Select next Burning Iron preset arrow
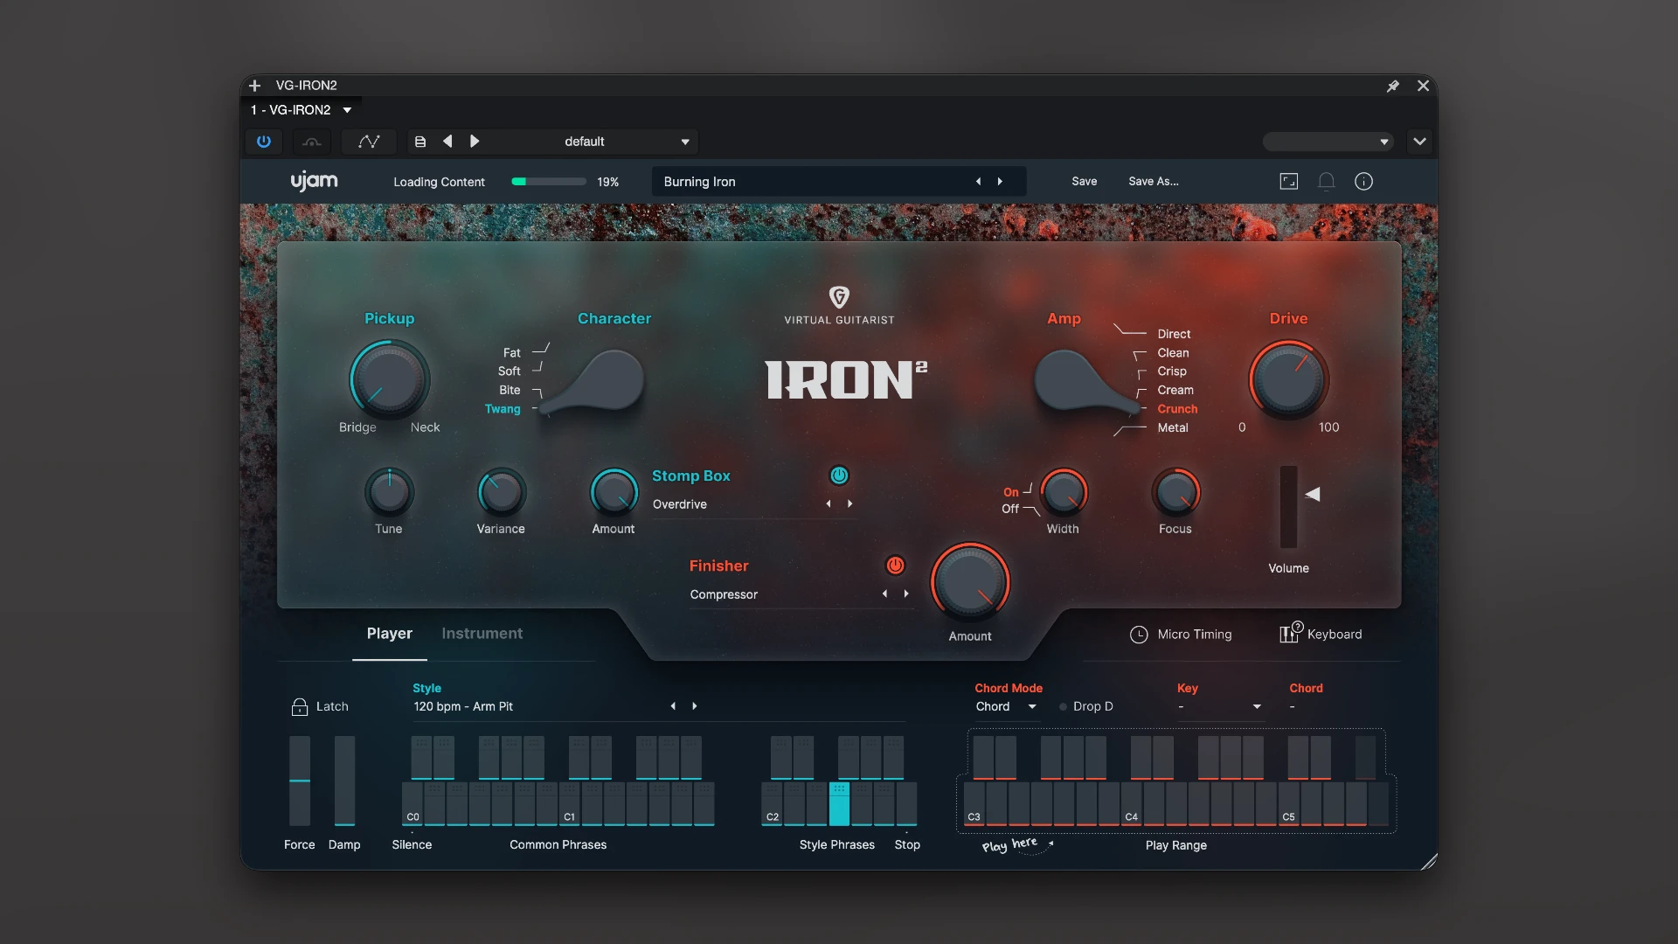Viewport: 1678px width, 944px height. click(x=1000, y=182)
